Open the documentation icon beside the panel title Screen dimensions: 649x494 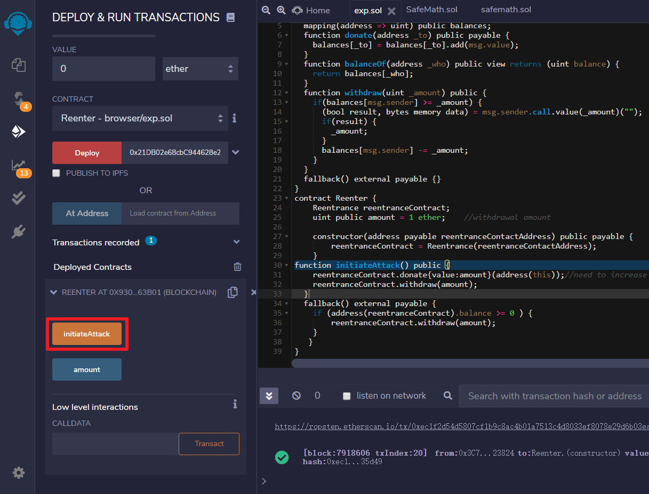pyautogui.click(x=230, y=18)
